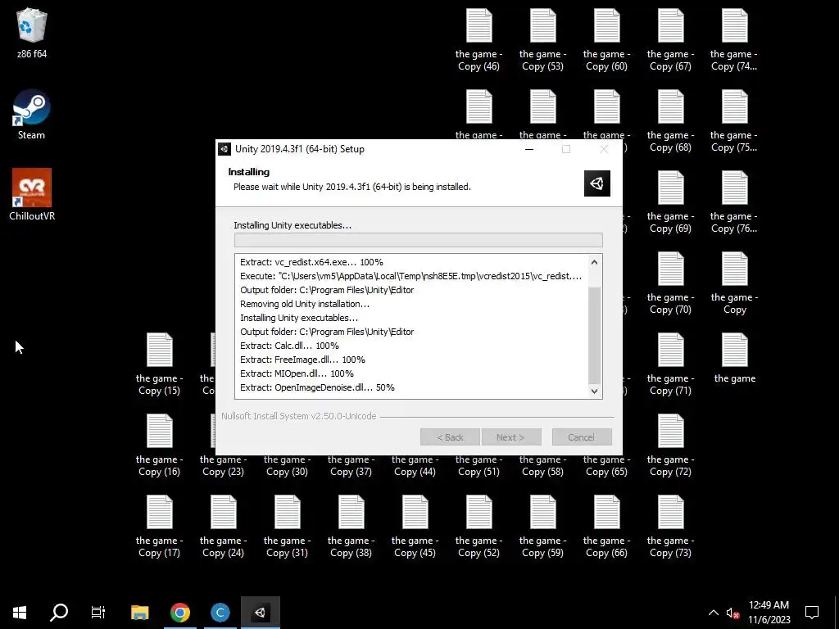Select log line 'Extract: OpenImageDenoise.dll... 50%'

(317, 387)
